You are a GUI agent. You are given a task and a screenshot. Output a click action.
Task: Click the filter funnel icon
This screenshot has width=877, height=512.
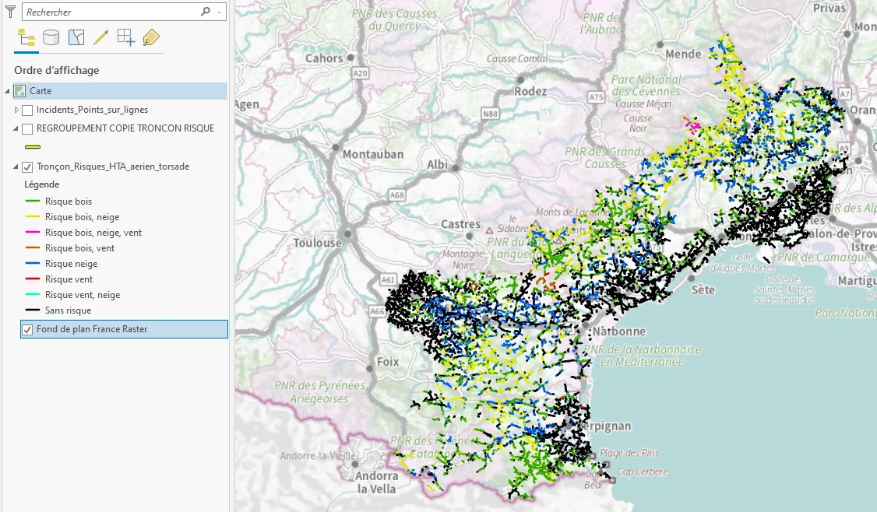(10, 12)
